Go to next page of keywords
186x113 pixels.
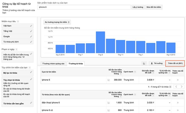[182, 87]
